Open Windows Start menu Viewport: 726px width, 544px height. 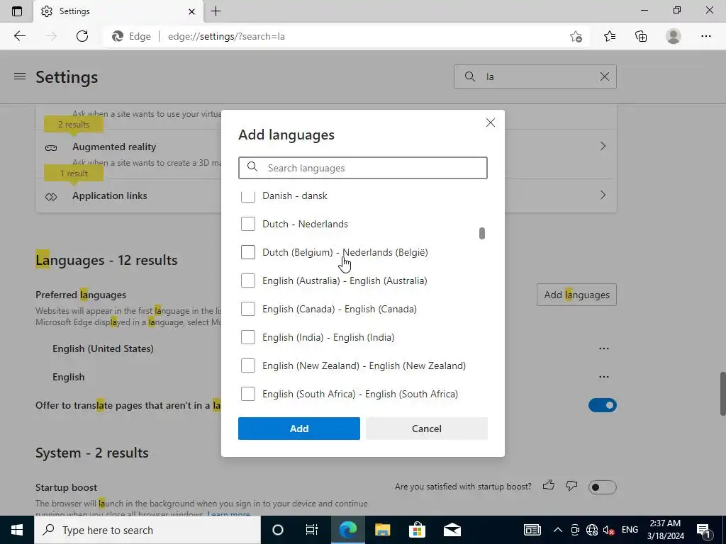pos(17,530)
